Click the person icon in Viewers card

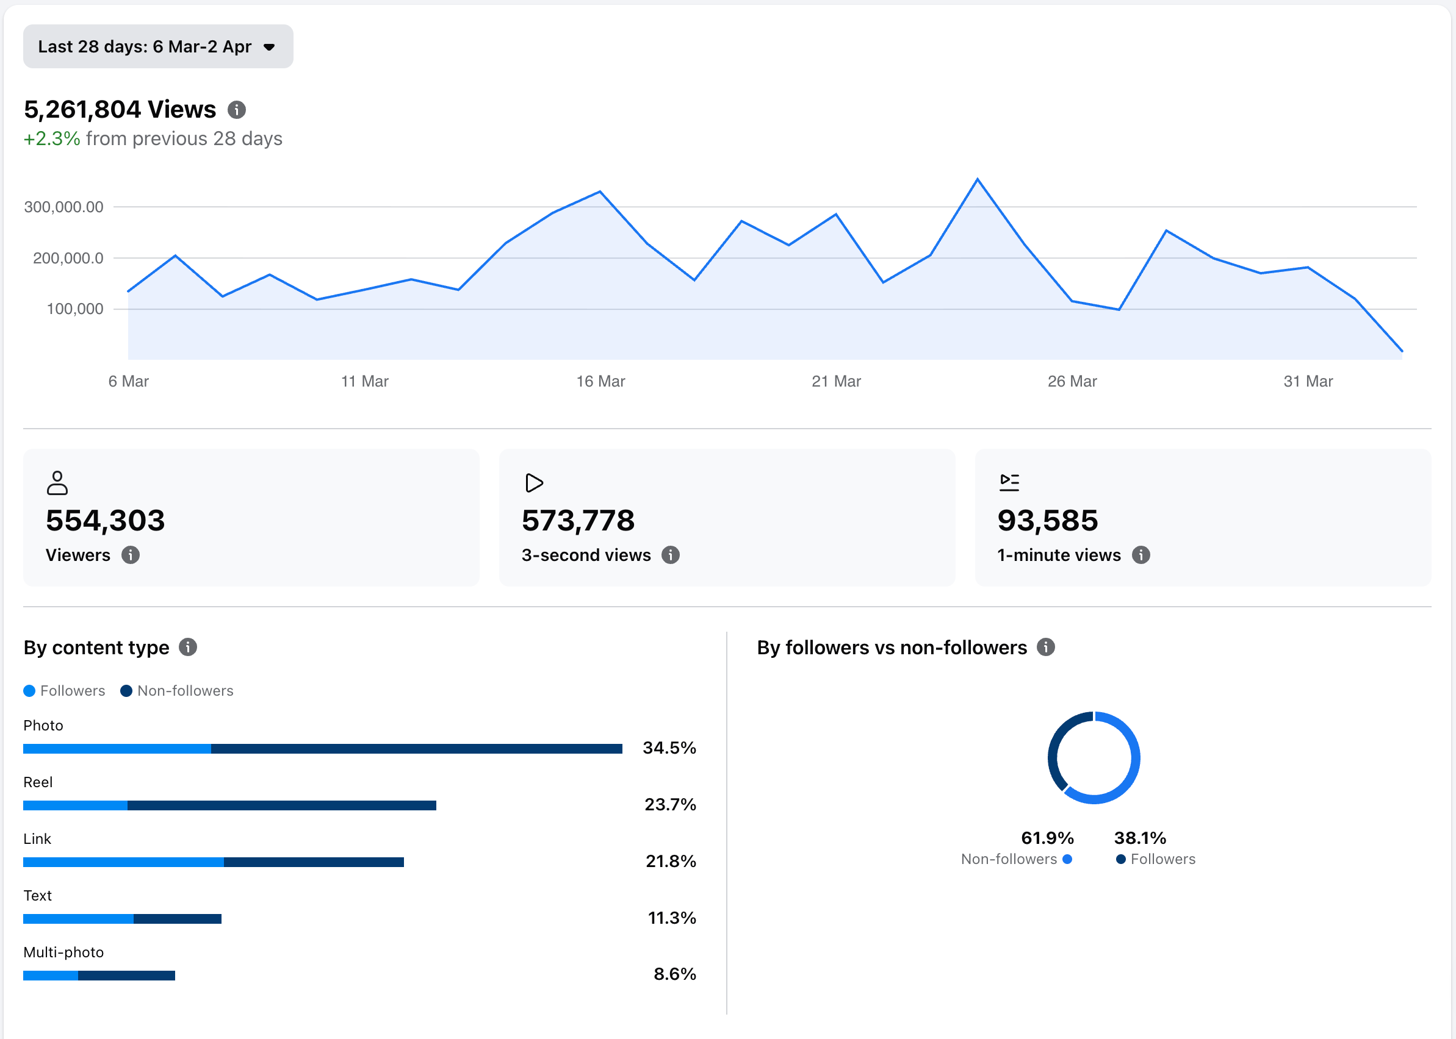tap(57, 483)
